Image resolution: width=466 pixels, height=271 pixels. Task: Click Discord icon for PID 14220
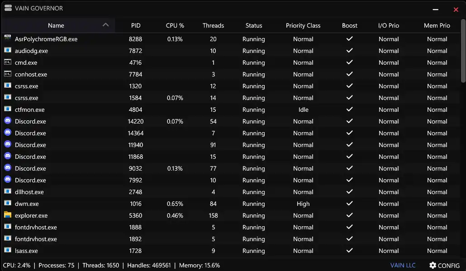(8, 121)
